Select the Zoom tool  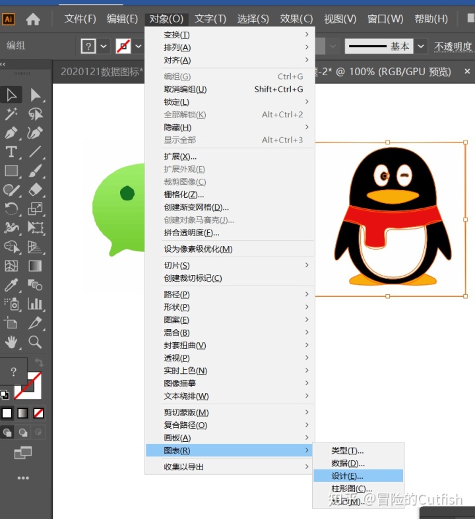tap(35, 342)
